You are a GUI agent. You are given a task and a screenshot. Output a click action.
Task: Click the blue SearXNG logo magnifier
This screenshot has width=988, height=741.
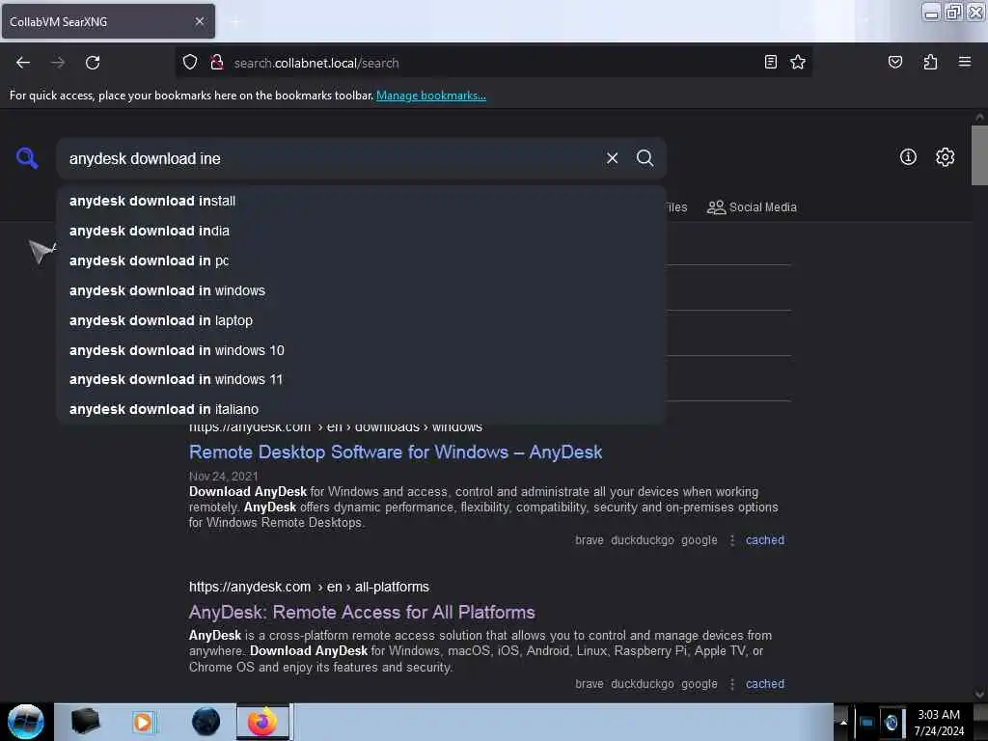click(27, 157)
